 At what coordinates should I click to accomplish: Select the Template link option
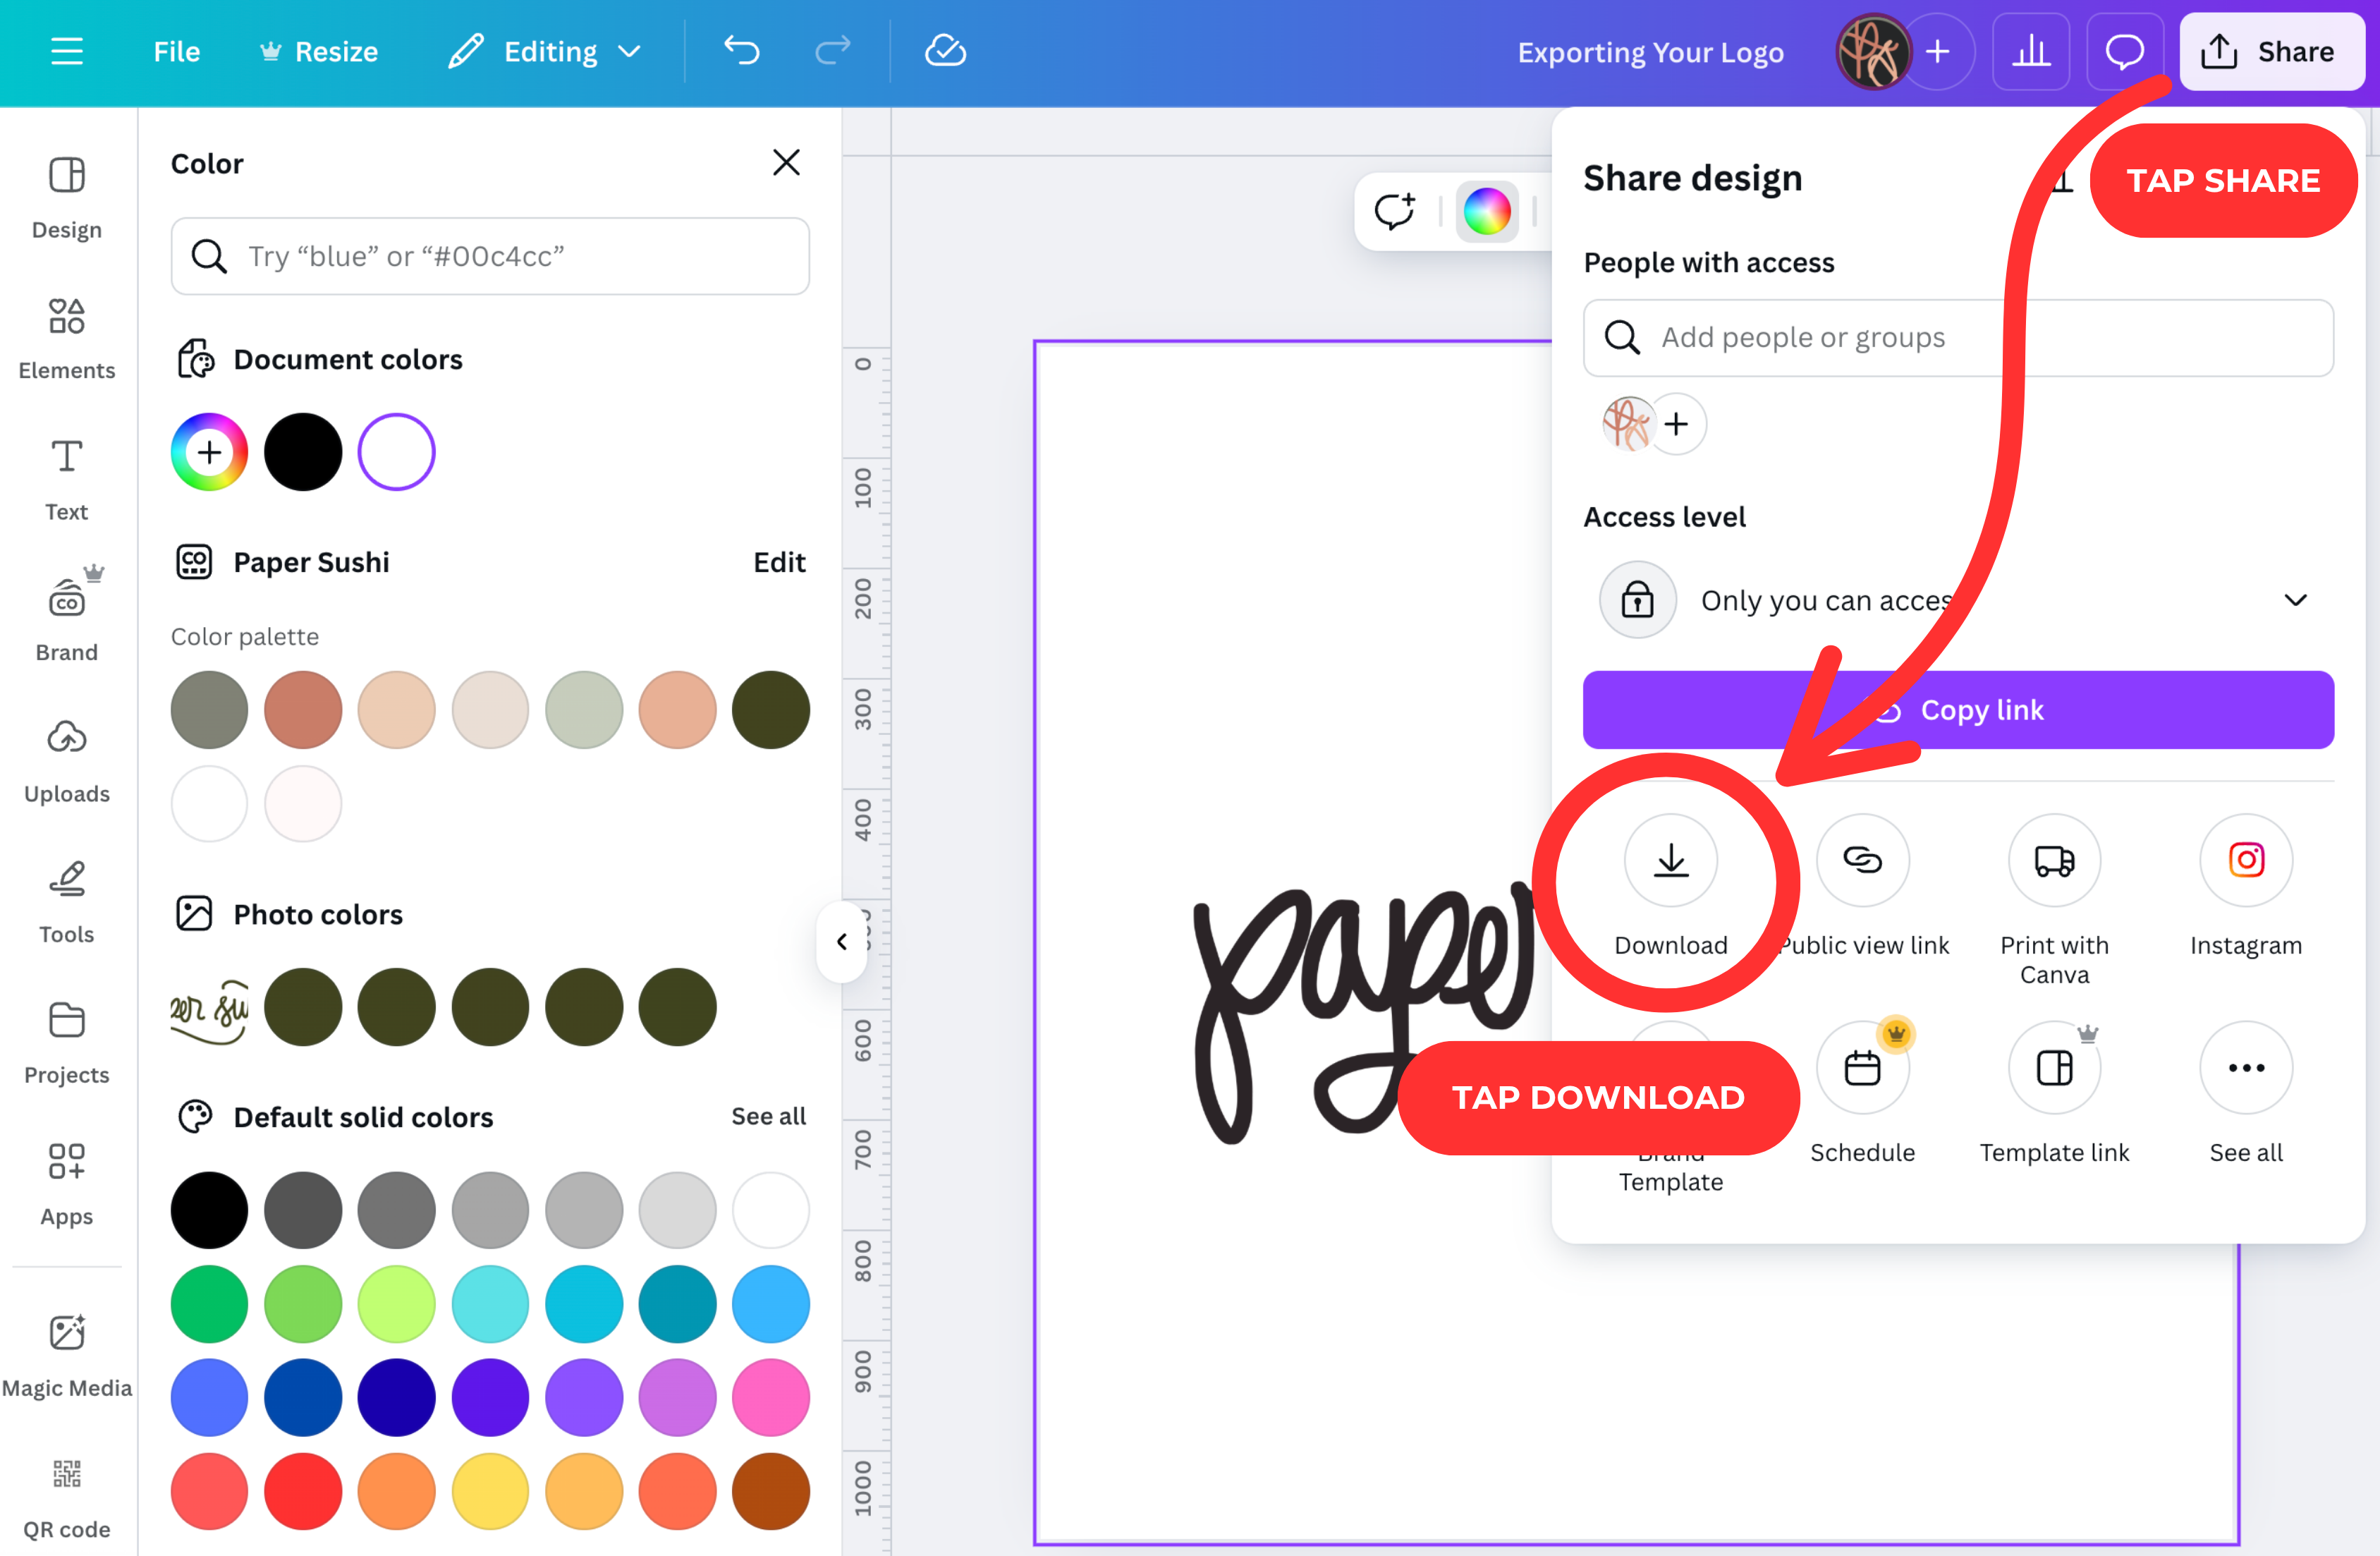coord(2054,1094)
